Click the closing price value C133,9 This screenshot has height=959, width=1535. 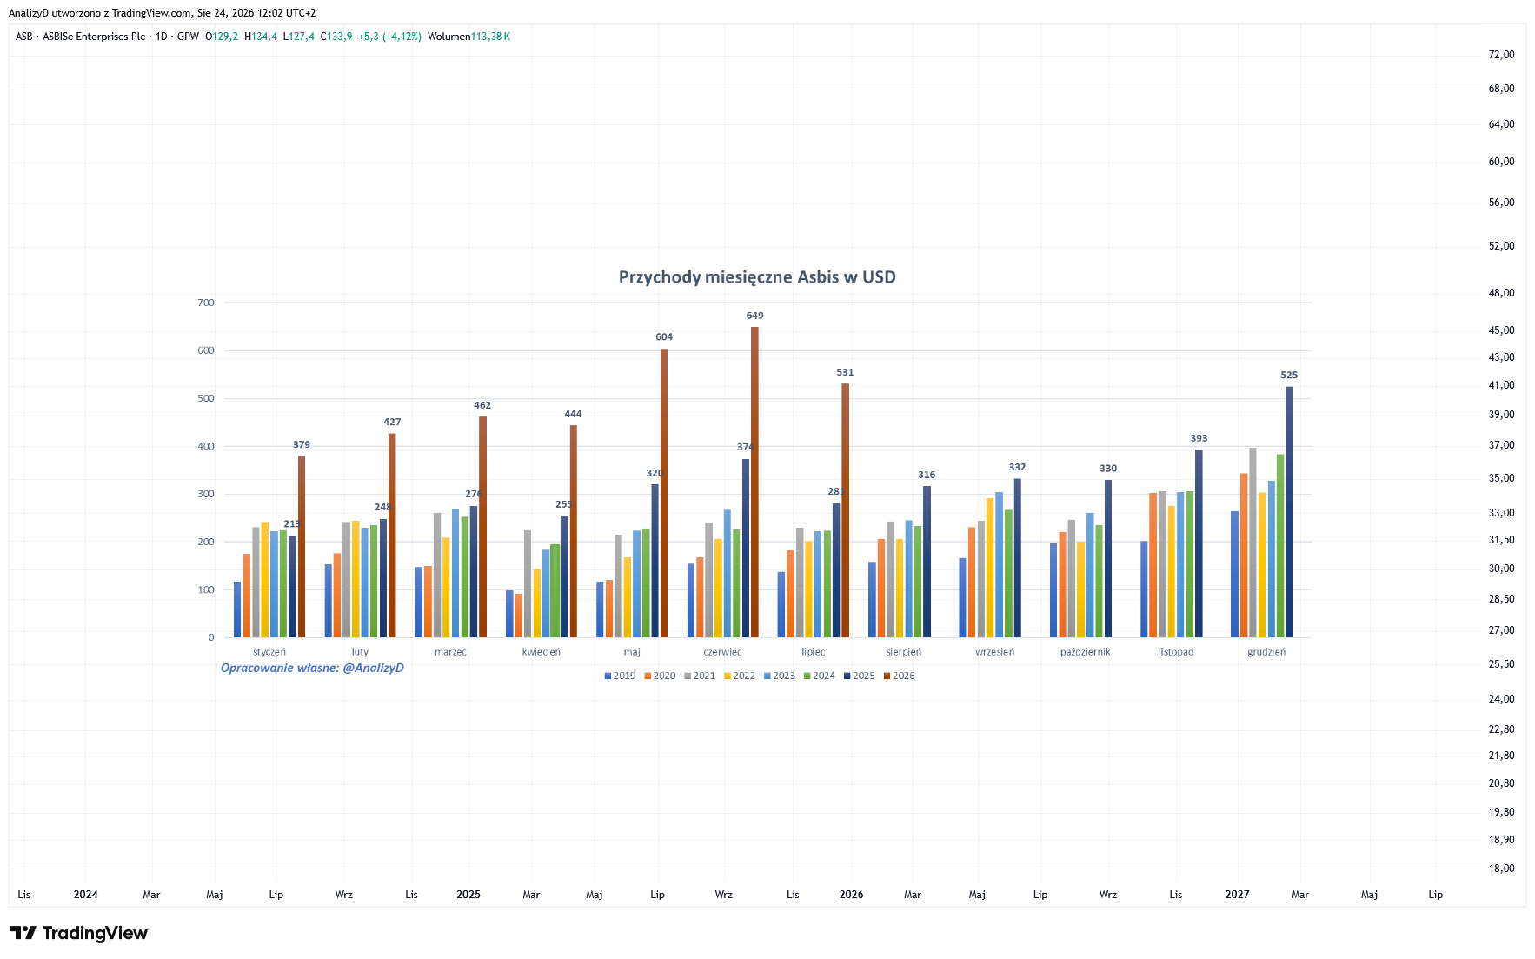pos(336,37)
